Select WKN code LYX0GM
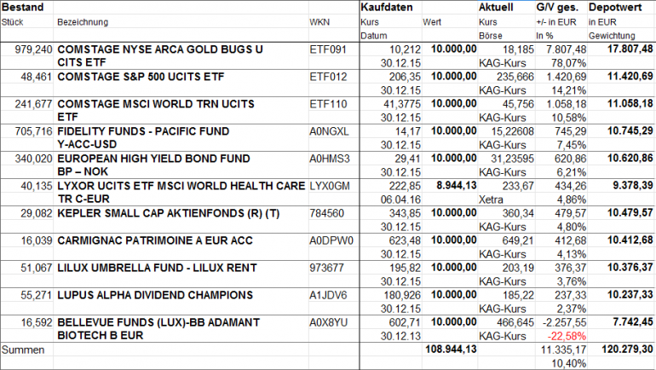The width and height of the screenshot is (656, 370). tap(329, 185)
